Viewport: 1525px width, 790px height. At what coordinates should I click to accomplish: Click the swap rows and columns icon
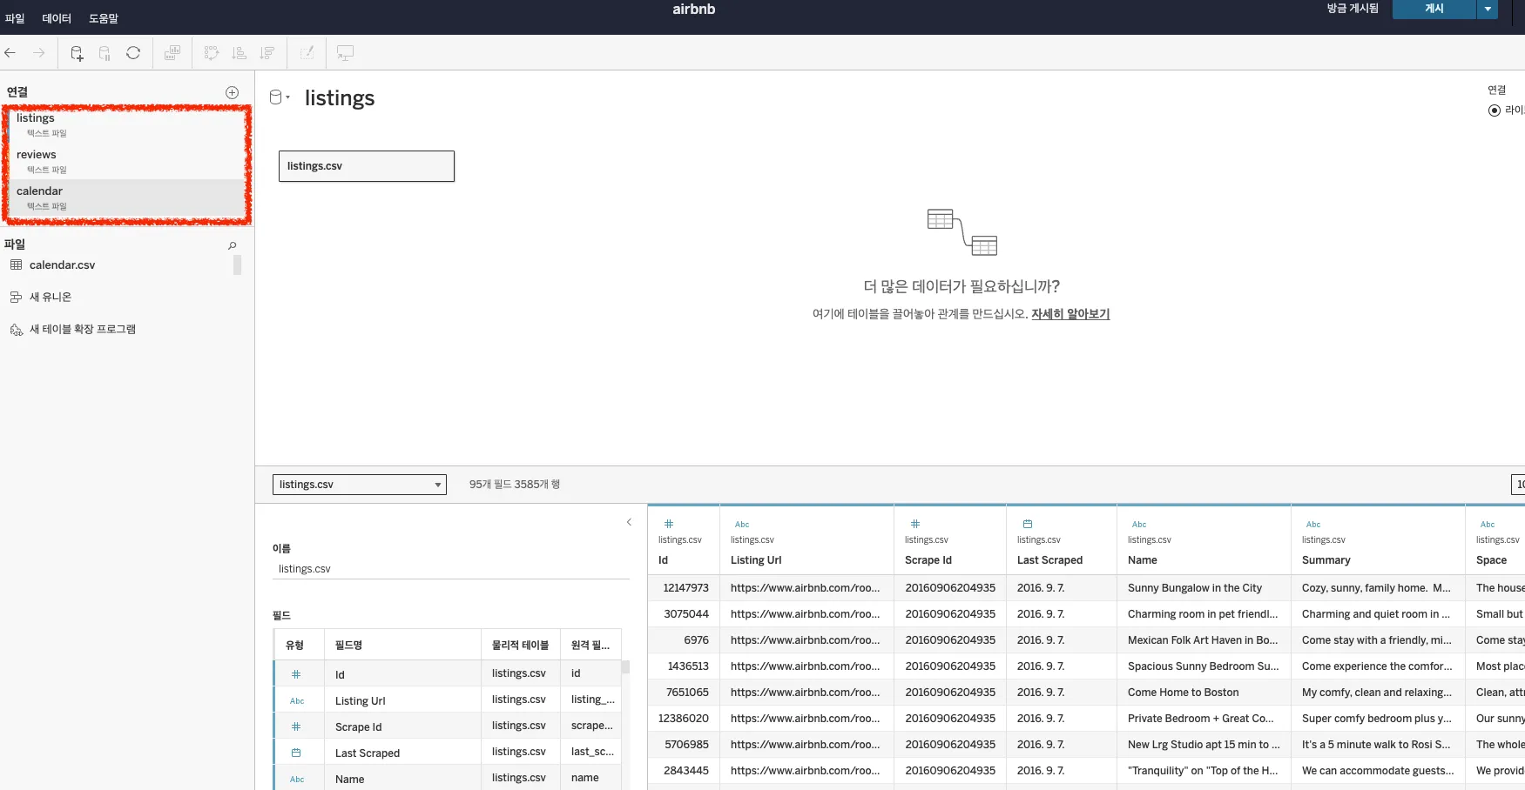pos(212,53)
